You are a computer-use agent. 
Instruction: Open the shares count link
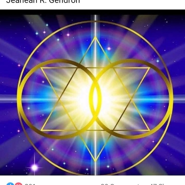(x=157, y=184)
